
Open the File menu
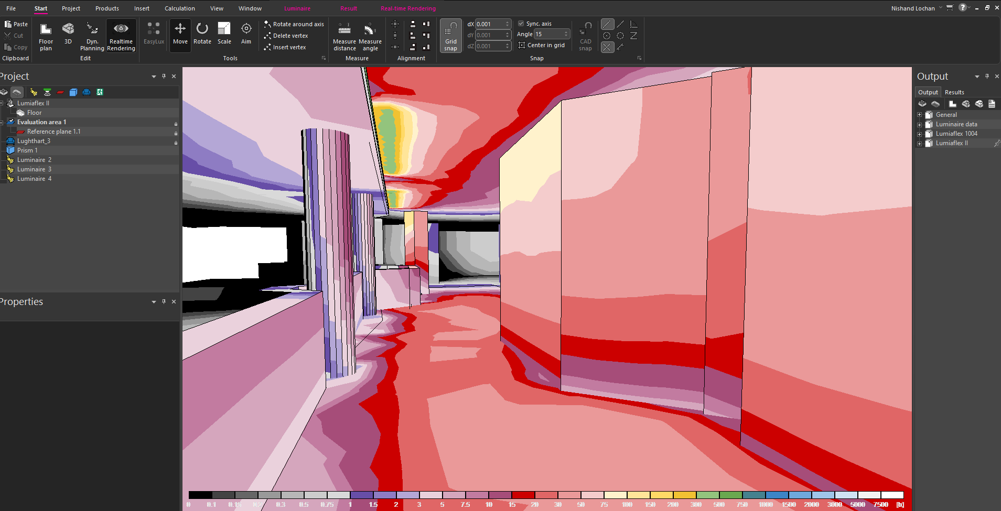(11, 8)
